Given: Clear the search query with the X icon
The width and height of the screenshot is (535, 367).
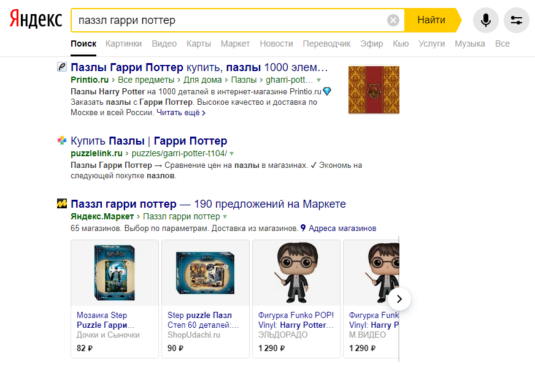Looking at the screenshot, I should 393,20.
